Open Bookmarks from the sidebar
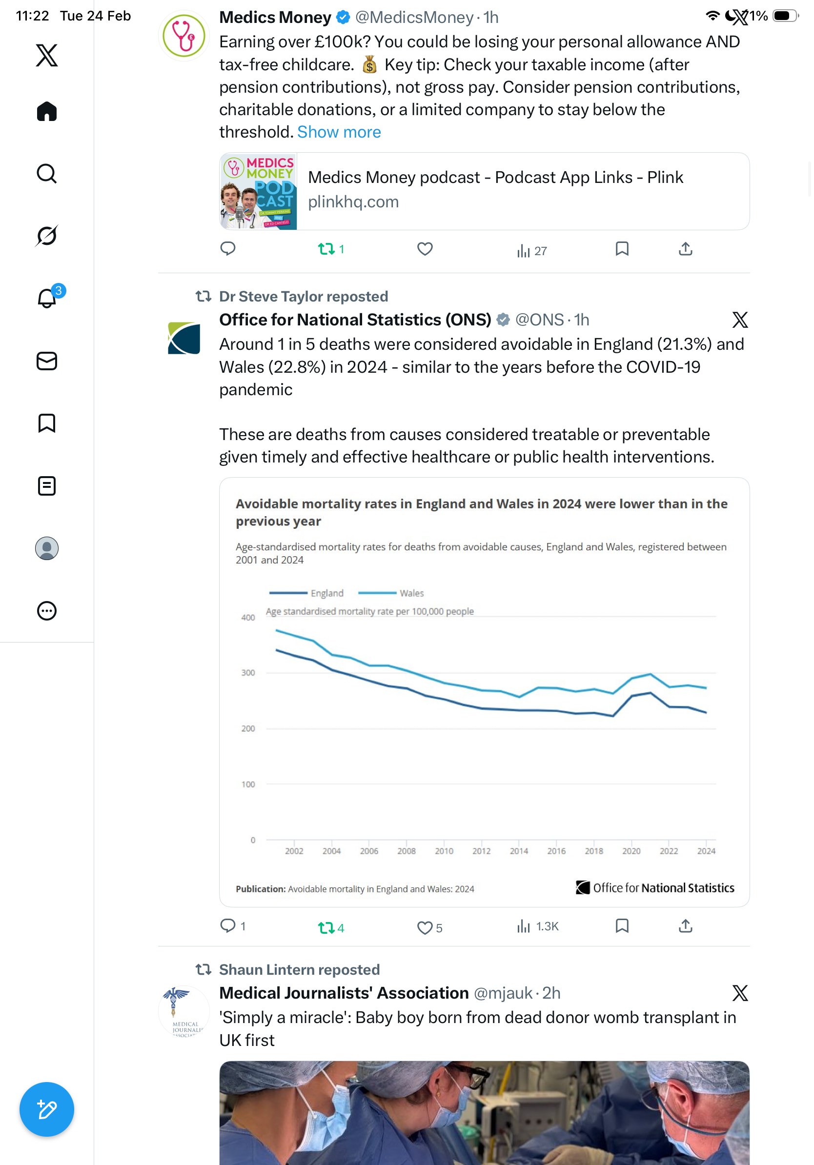Viewport: 814px width, 1165px height. coord(47,423)
